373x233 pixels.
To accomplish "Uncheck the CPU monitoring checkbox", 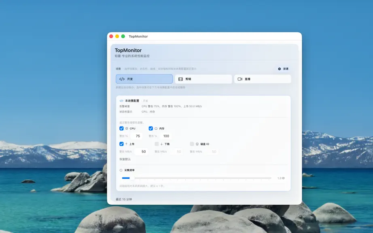I will tap(121, 128).
